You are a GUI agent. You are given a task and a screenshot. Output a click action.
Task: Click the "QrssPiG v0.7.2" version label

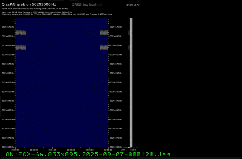click(x=133, y=5)
